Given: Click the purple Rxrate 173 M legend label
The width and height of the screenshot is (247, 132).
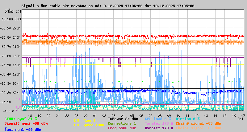Looking at the screenshot, I should [159, 128].
